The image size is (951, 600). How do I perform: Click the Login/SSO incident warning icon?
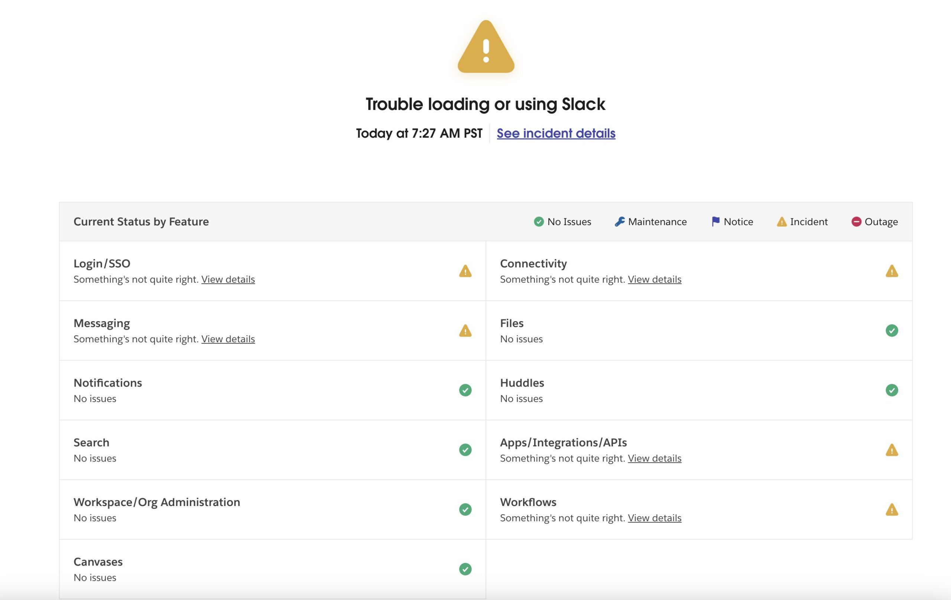pos(465,271)
